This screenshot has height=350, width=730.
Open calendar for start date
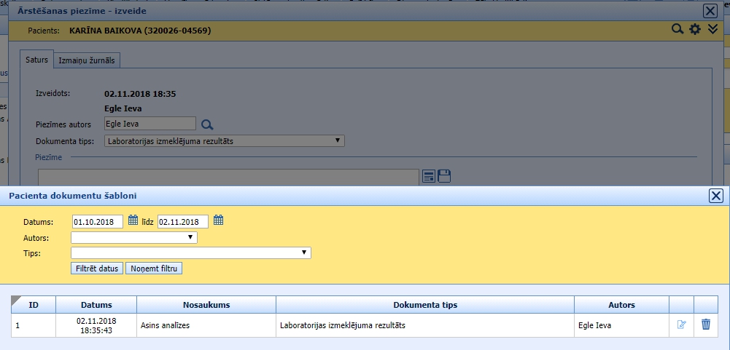click(133, 220)
